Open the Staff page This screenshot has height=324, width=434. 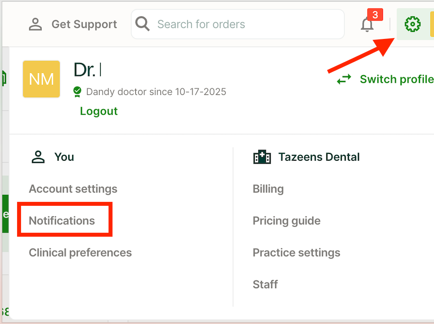coord(265,284)
